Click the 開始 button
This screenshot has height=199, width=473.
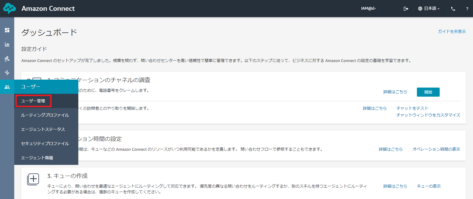tap(428, 92)
